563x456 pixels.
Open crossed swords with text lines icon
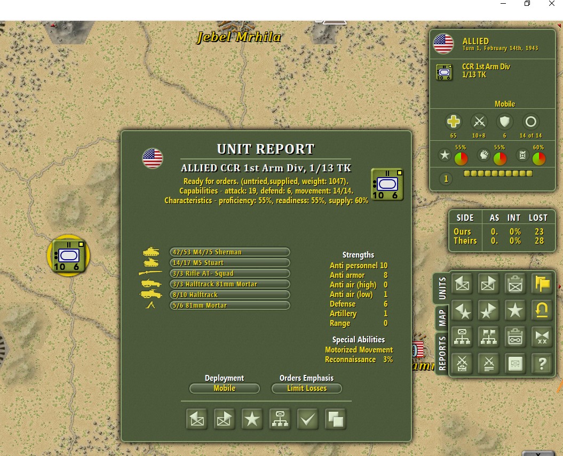(489, 364)
